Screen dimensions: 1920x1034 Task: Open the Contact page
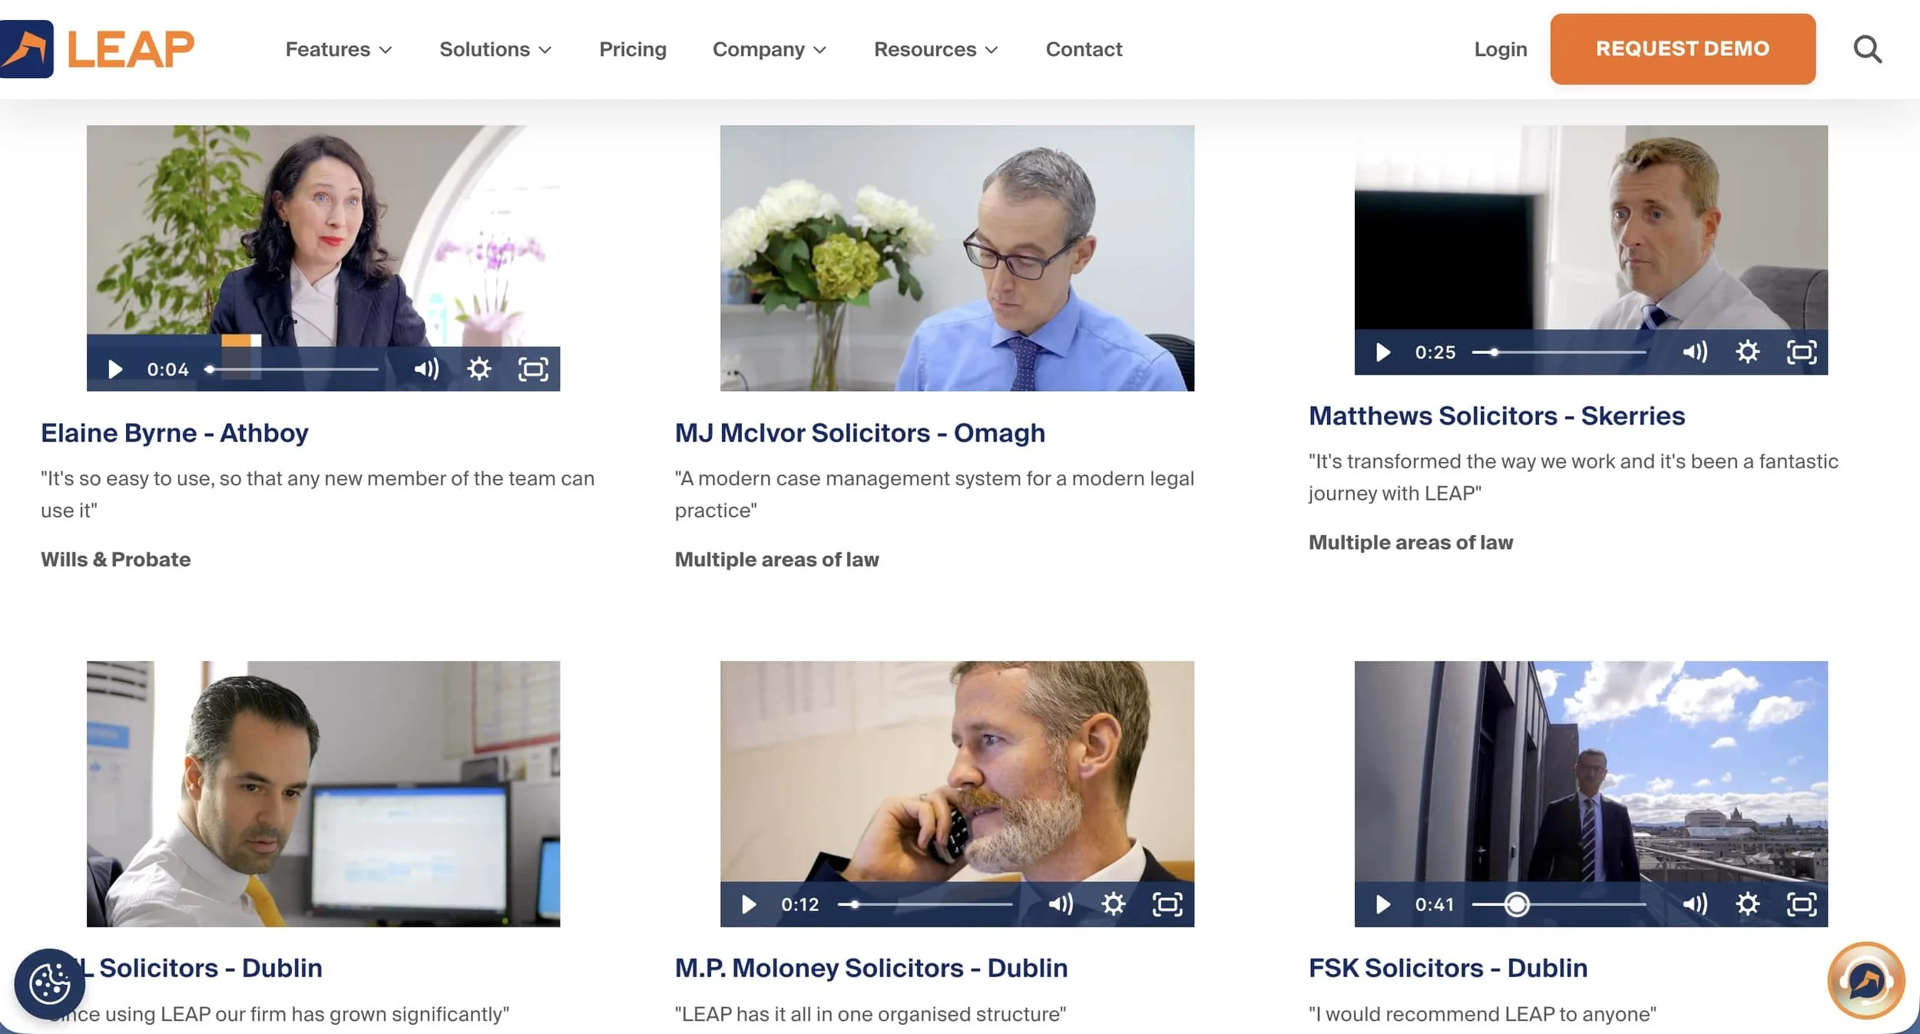(1084, 49)
